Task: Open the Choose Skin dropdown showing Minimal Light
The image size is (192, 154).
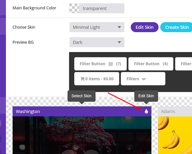Action: (97, 27)
